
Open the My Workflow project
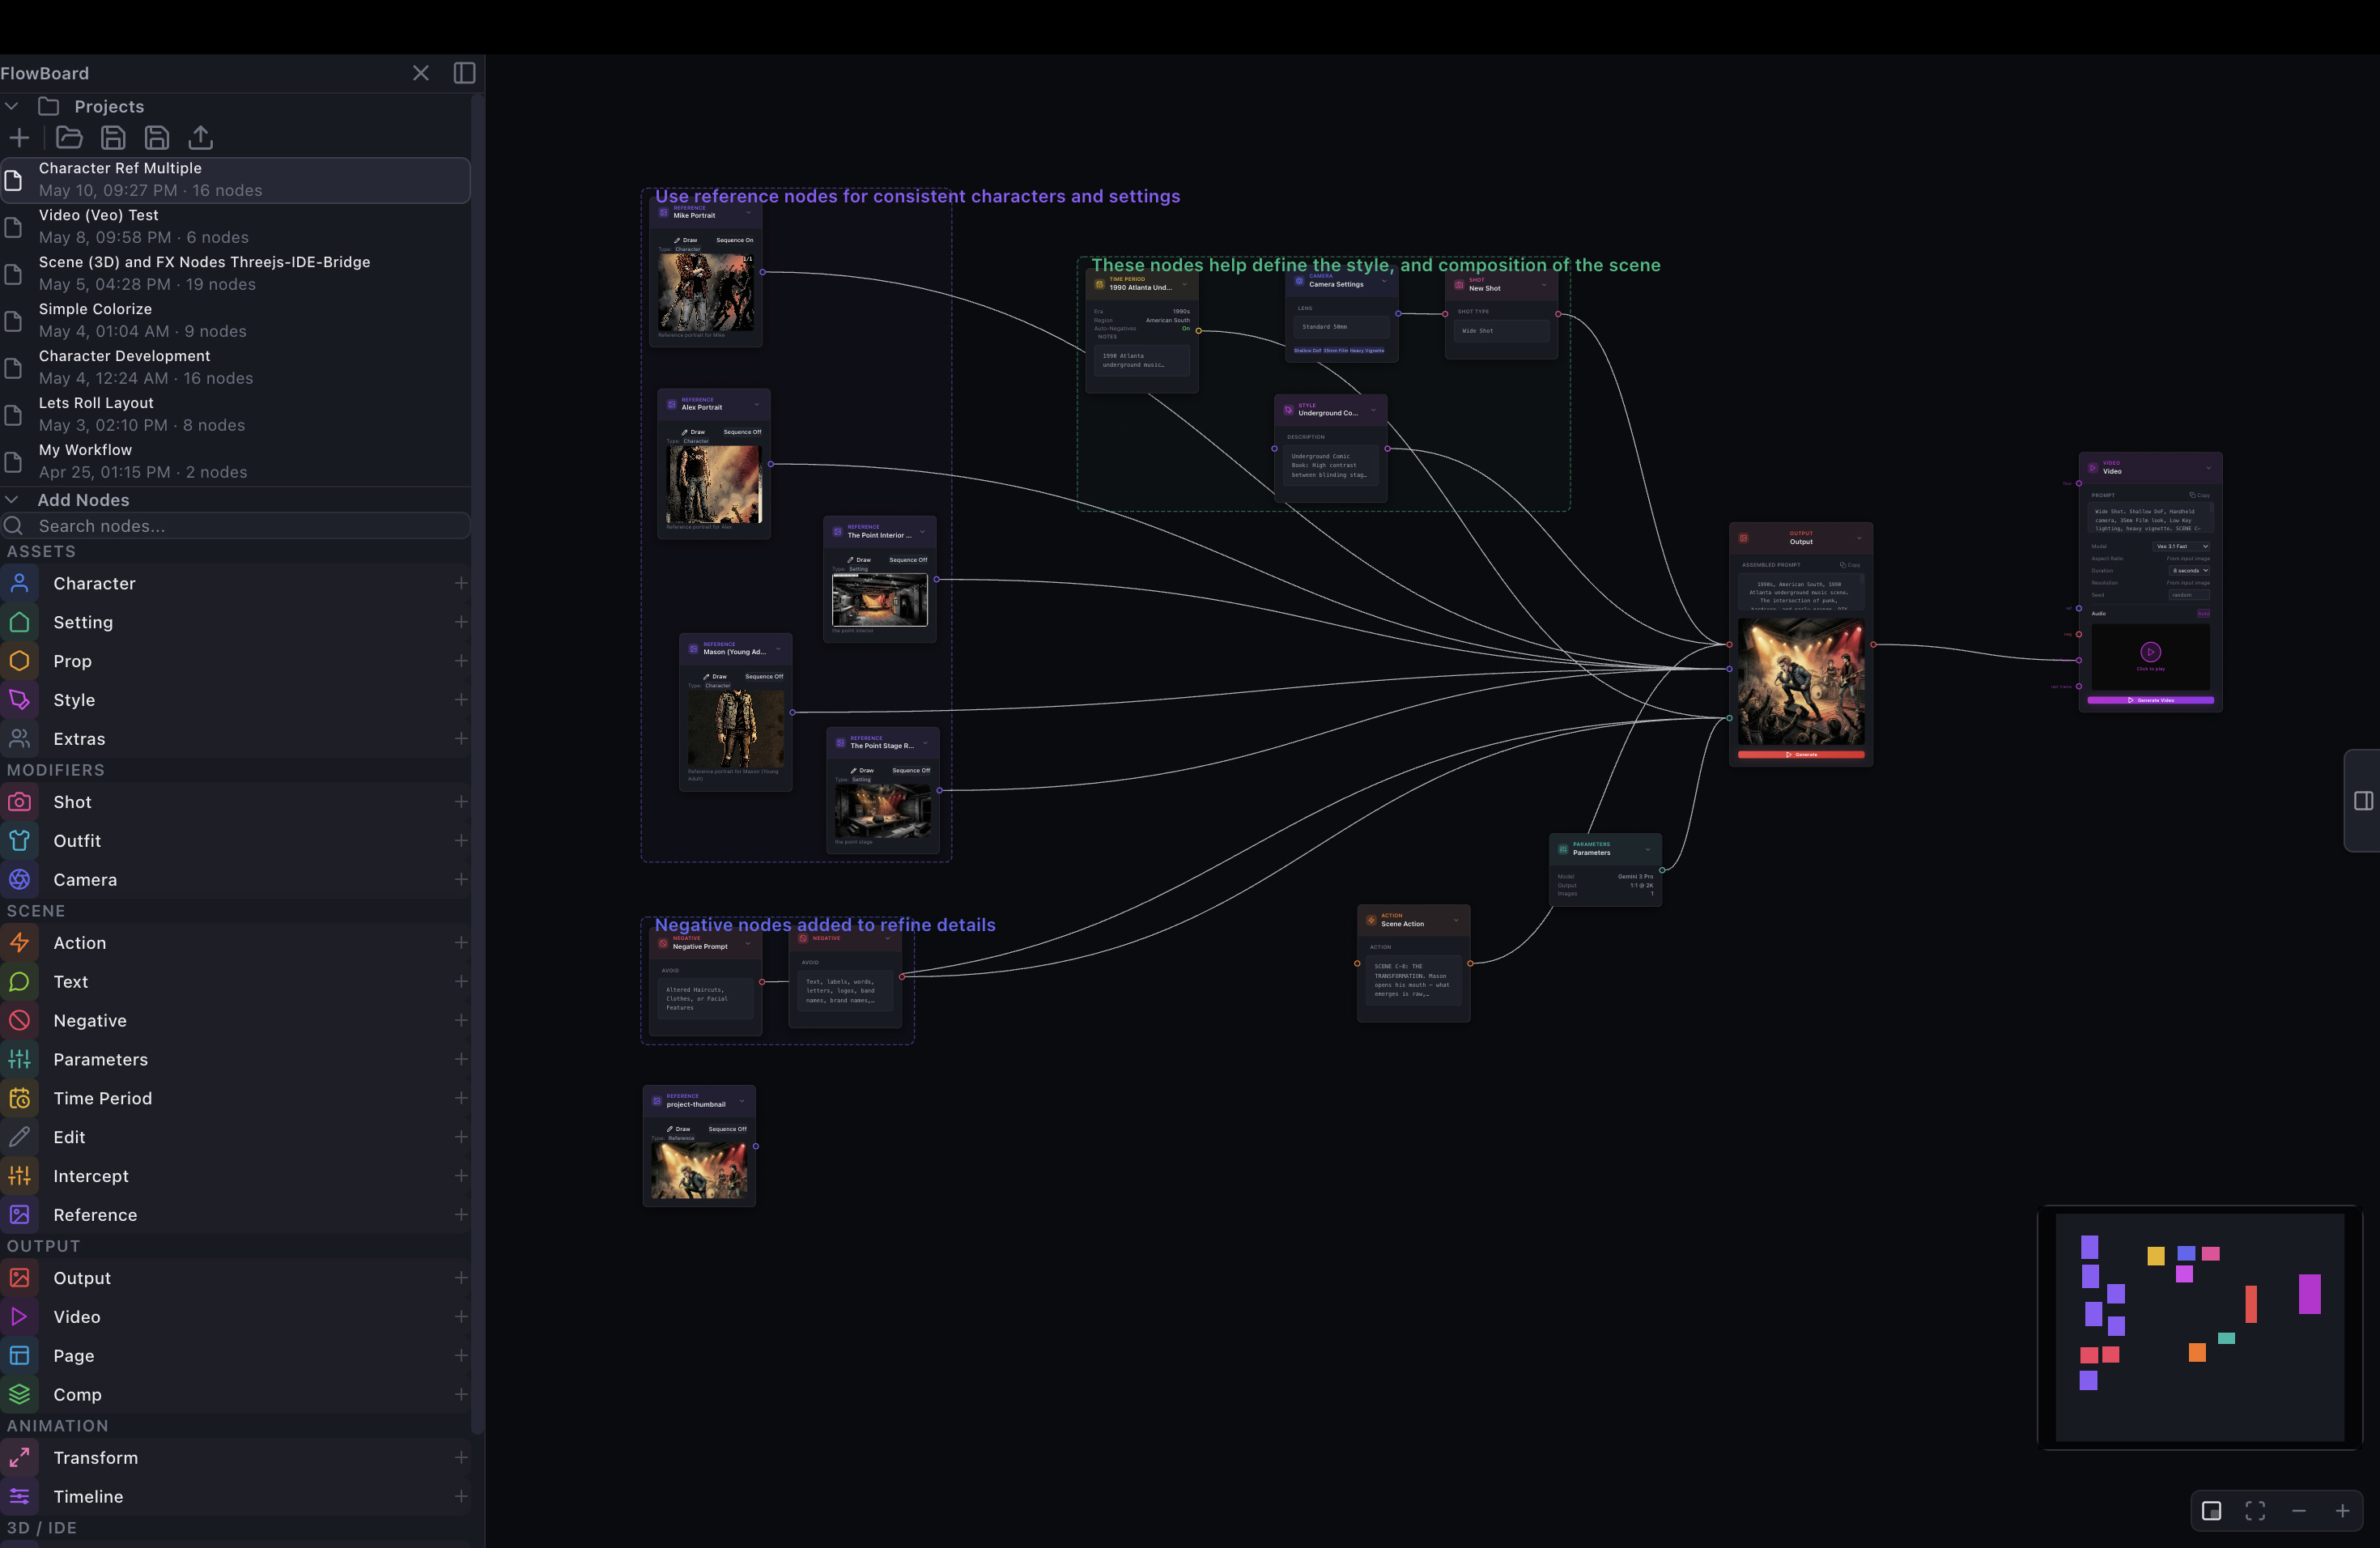coord(236,462)
